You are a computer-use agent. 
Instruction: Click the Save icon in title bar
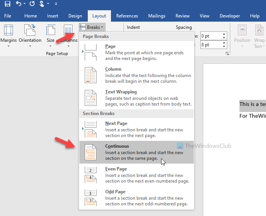coord(8,4)
